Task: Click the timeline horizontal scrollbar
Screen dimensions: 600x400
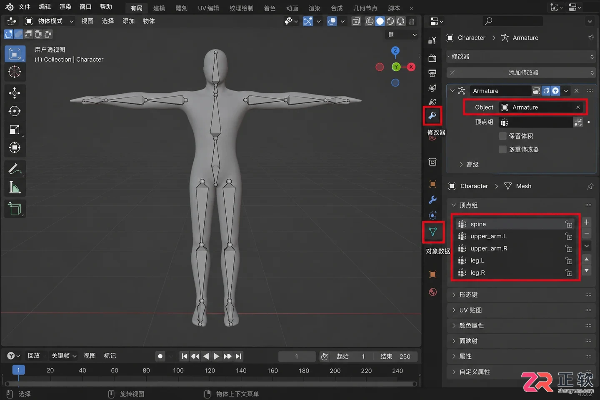Action: pos(210,384)
